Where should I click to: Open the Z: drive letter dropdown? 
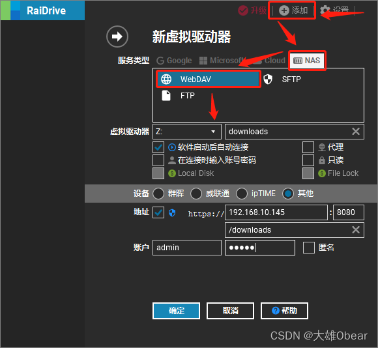click(187, 132)
